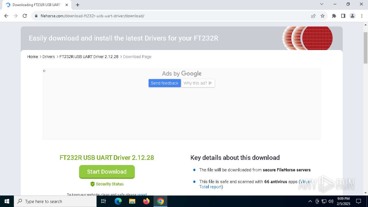Show hidden system tray icons
Screen dimensions: 368x207
coord(310,201)
